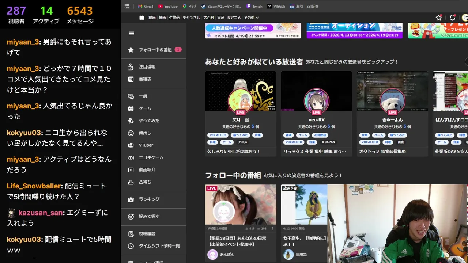Click あんぽん broadcaster avatar
The image size is (468, 263).
click(212, 255)
